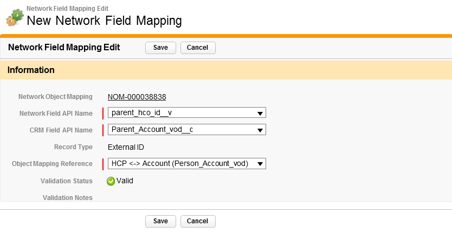
Task: Click the bottom Cancel button
Action: tap(198, 221)
